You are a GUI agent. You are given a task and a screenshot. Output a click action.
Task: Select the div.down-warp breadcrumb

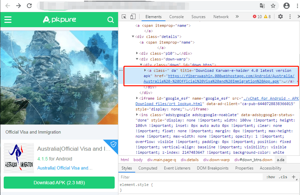[x=216, y=160]
